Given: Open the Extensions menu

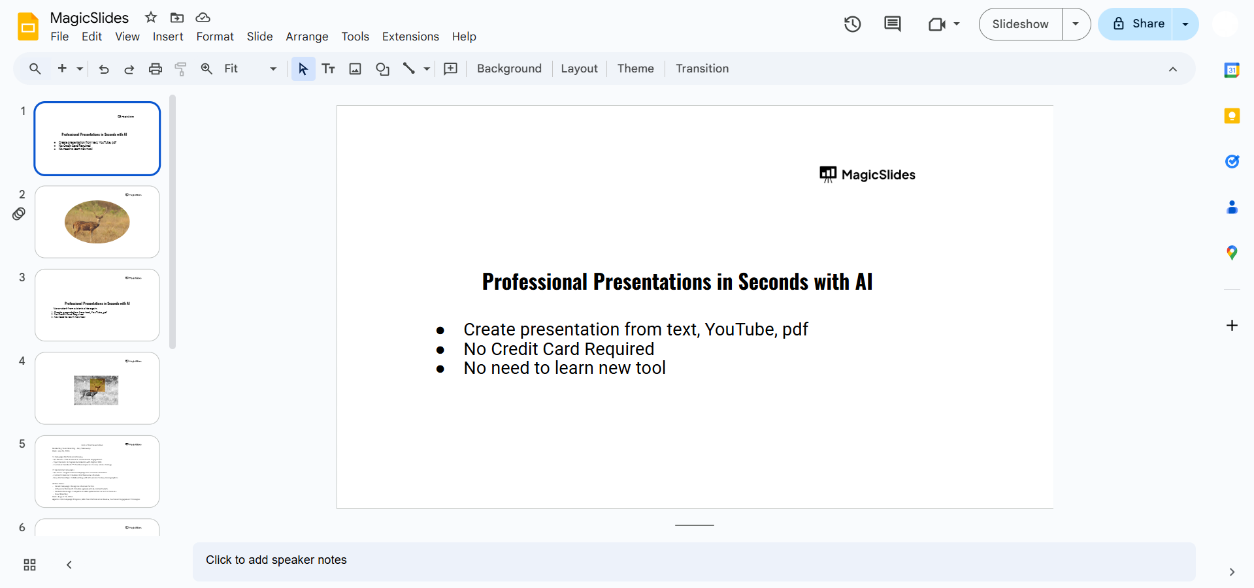Looking at the screenshot, I should [x=410, y=37].
